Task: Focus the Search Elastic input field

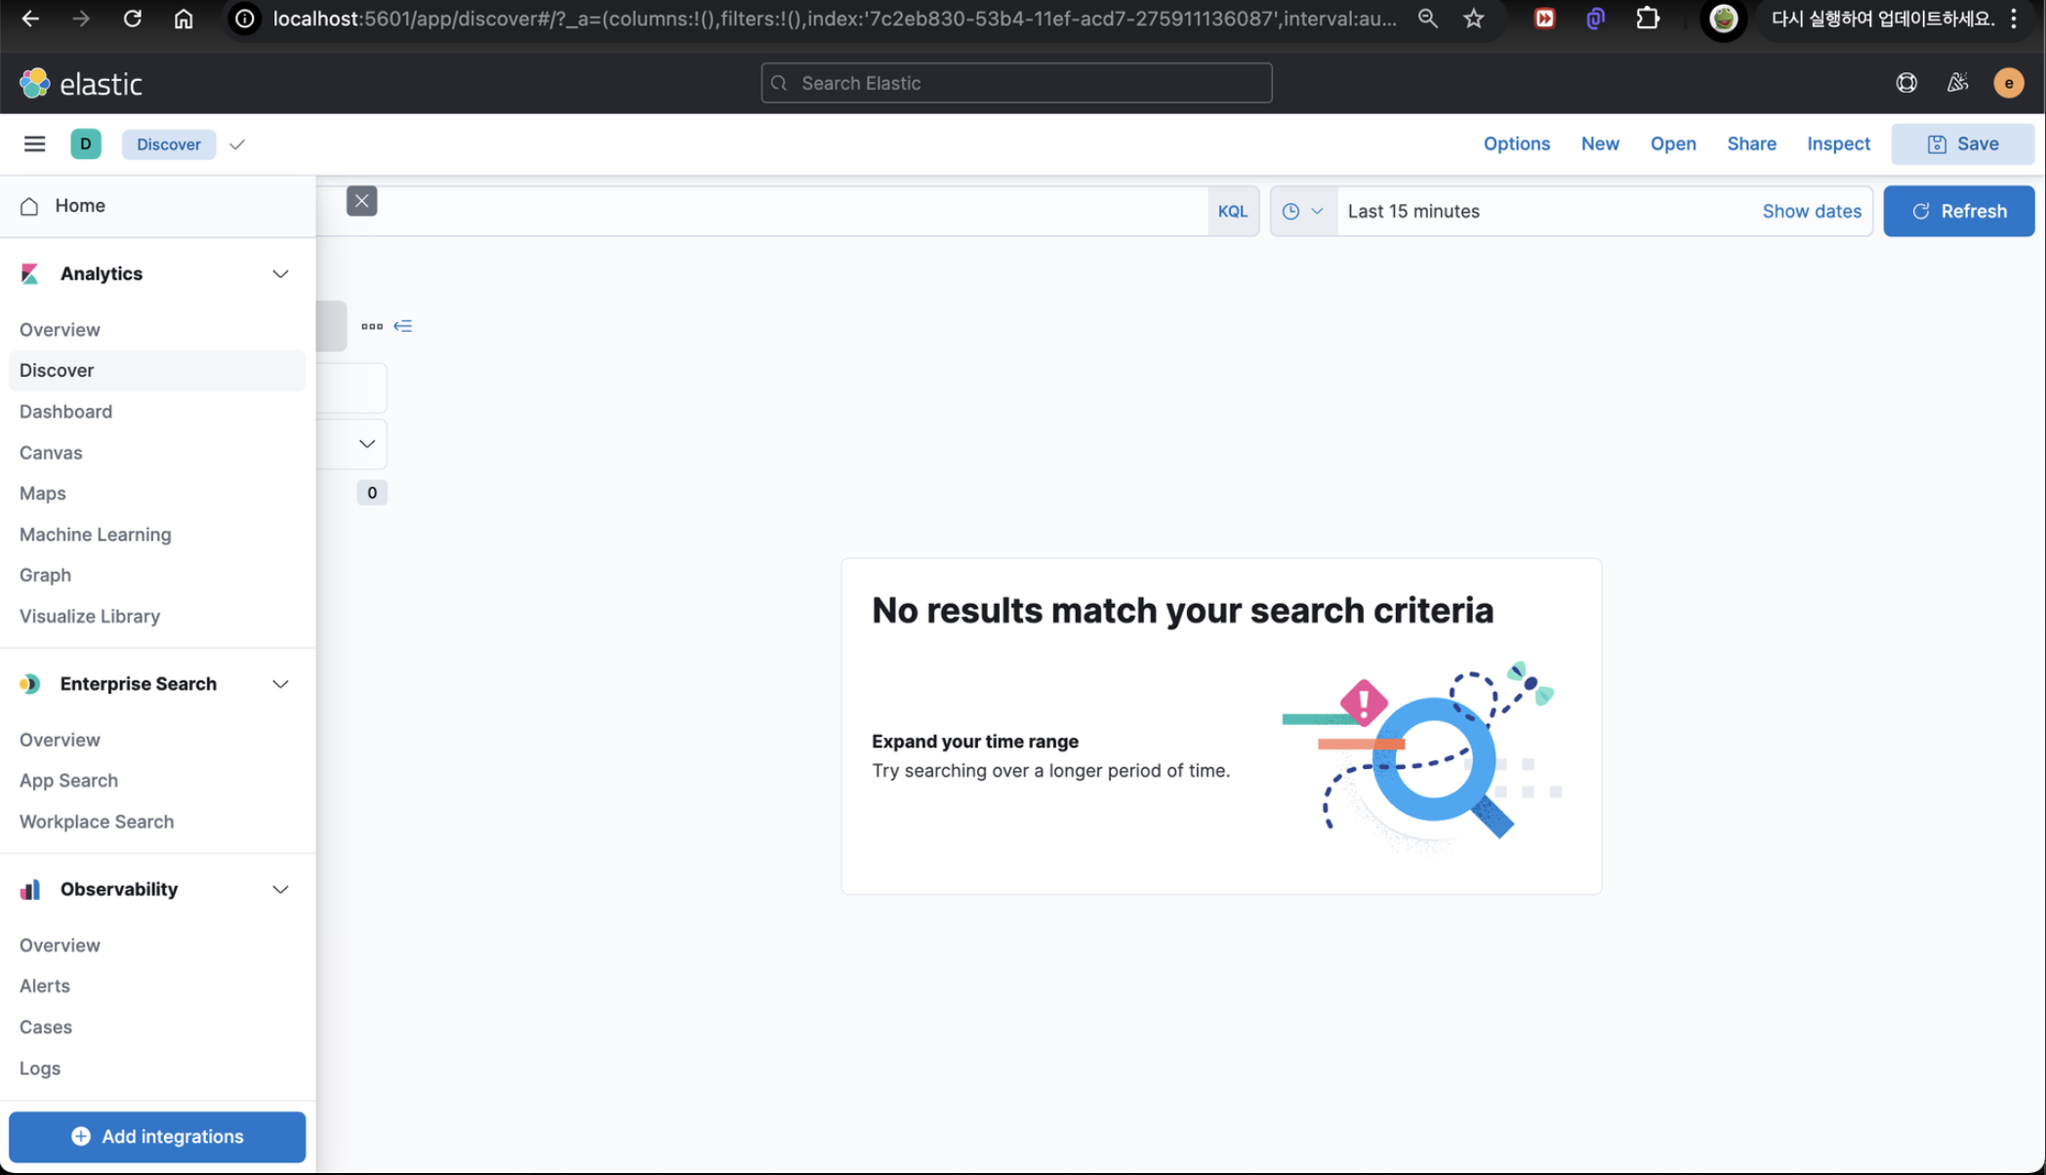Action: (x=1016, y=83)
